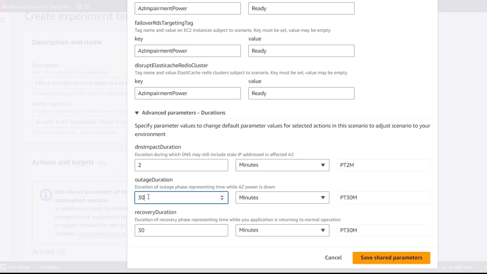Click the recoveryDuration value field
Viewport: 487px width, 274px height.
tap(181, 230)
